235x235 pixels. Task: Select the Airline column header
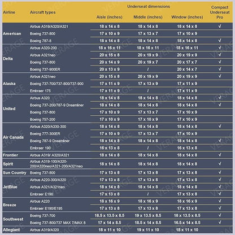[x=9, y=12]
